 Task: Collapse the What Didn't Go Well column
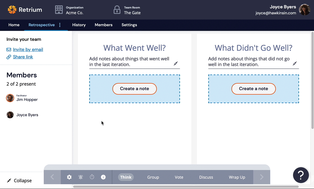[295, 63]
